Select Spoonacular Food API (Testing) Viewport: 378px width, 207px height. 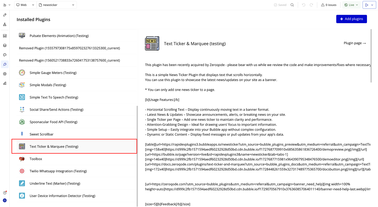coord(77,122)
